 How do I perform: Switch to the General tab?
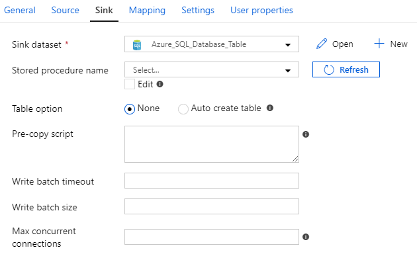pos(20,10)
